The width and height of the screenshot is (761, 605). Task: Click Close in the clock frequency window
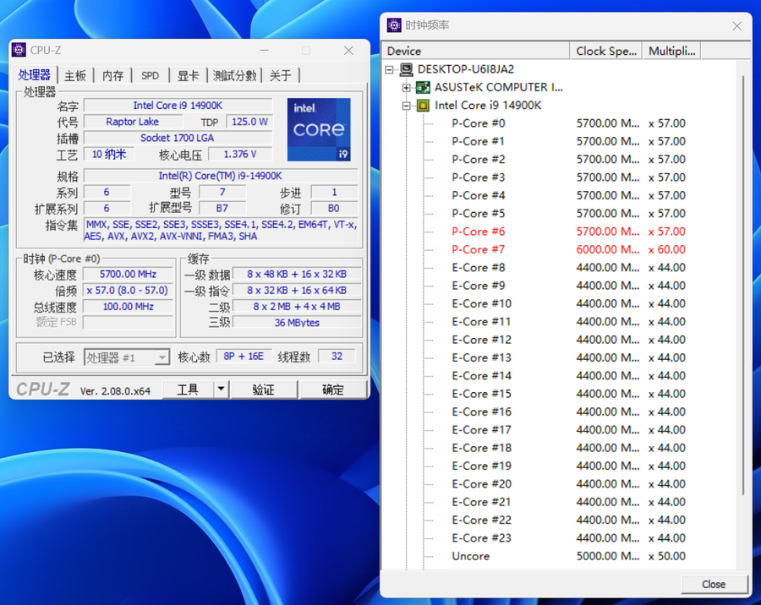click(714, 584)
